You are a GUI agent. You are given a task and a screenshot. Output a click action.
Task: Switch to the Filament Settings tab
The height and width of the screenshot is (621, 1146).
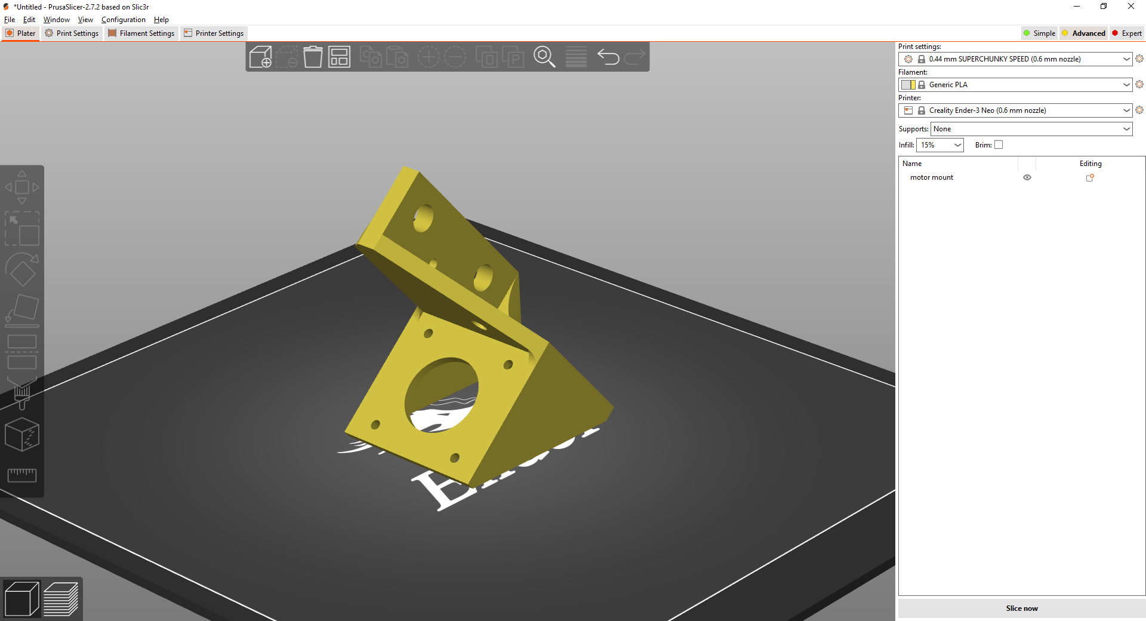[x=141, y=33]
